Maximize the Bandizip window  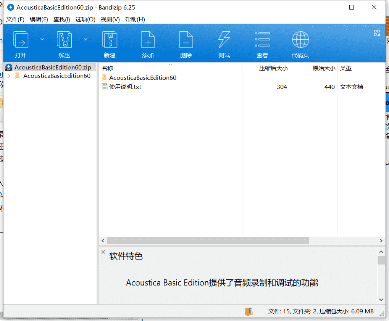click(x=352, y=7)
